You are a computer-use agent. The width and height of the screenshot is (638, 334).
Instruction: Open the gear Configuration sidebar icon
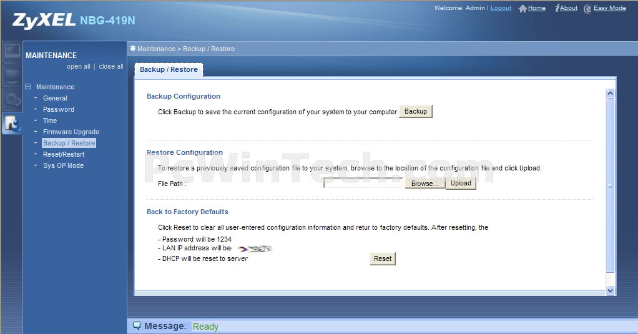coord(12,99)
